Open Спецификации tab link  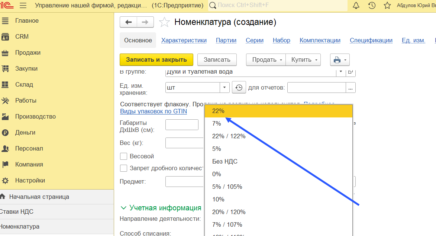click(x=371, y=40)
